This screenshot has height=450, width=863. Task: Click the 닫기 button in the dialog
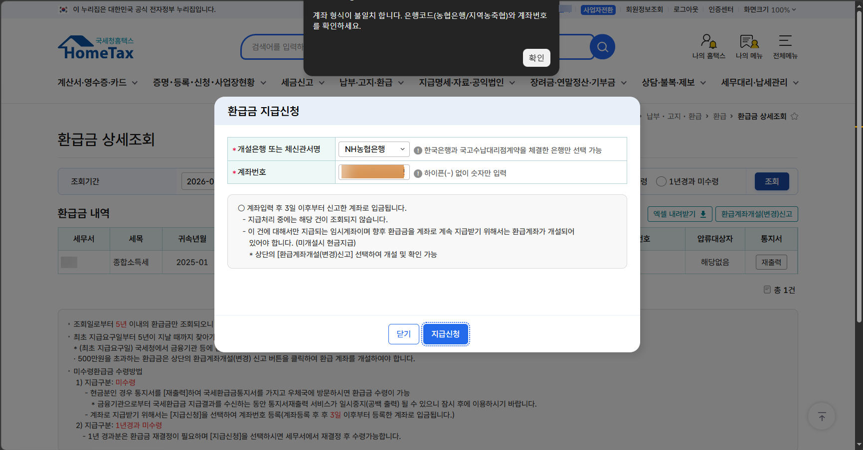pyautogui.click(x=404, y=334)
